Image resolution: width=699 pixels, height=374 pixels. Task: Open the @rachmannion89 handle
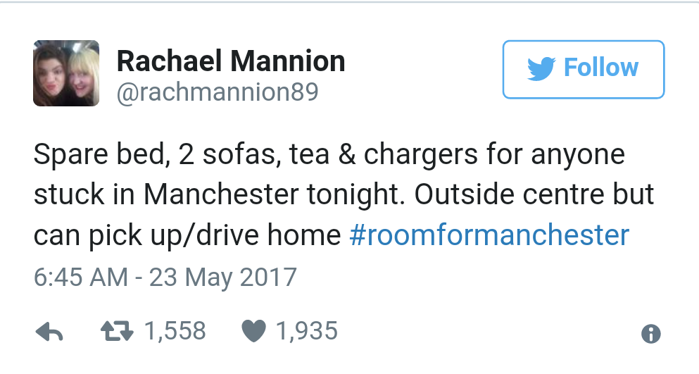click(218, 92)
